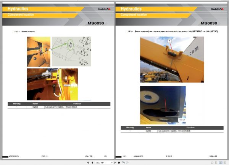Click the orange boom sensor photo on page 161
Viewport: 229px width, 165px height.
[x=39, y=52]
